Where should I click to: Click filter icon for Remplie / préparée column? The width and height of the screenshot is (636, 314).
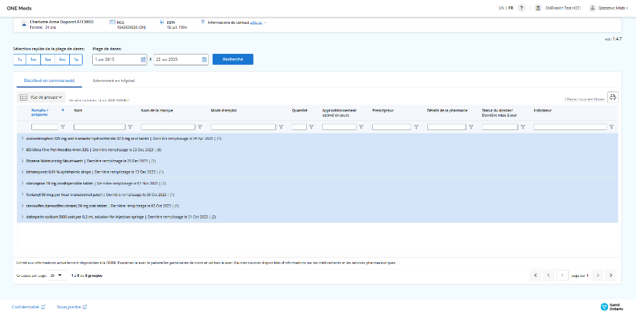[63, 127]
